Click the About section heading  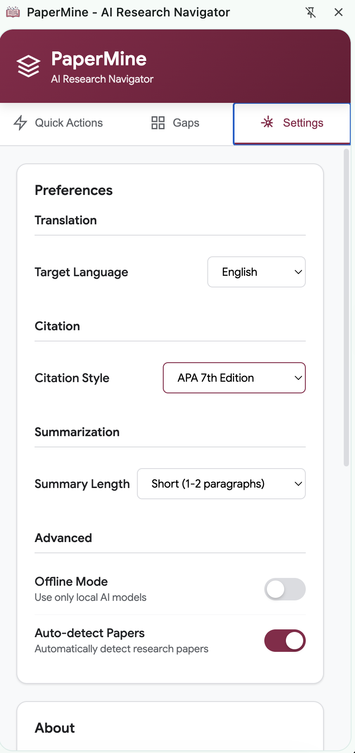point(55,728)
